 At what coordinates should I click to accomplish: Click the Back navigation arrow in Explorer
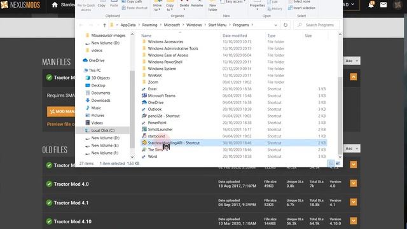(81, 25)
